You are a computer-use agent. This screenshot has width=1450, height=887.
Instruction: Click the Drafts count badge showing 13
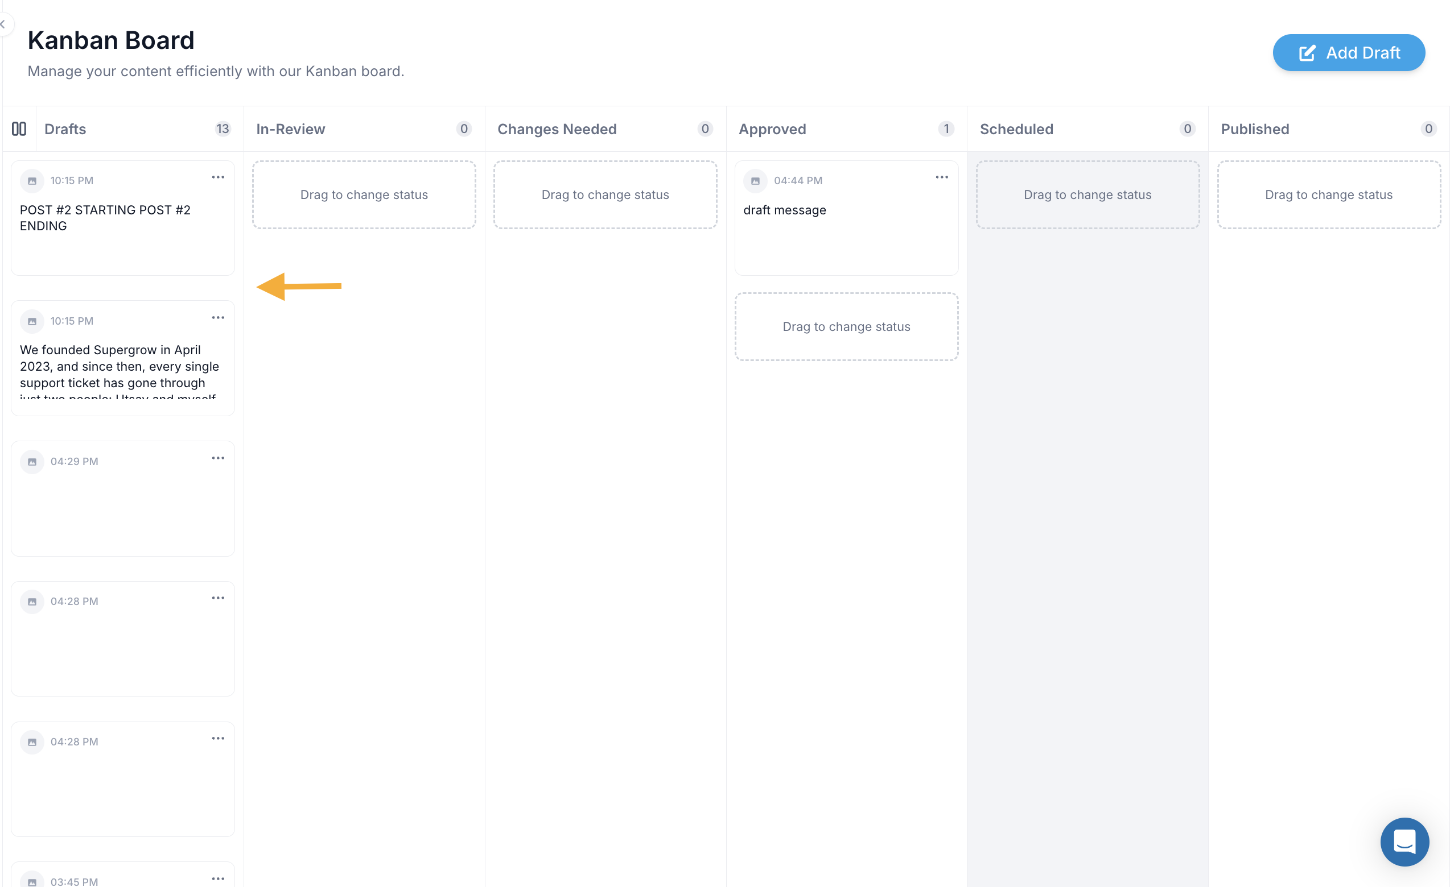(223, 129)
